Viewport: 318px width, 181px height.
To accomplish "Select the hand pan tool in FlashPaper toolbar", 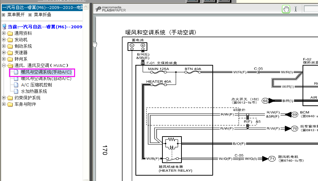I will 286,9.
